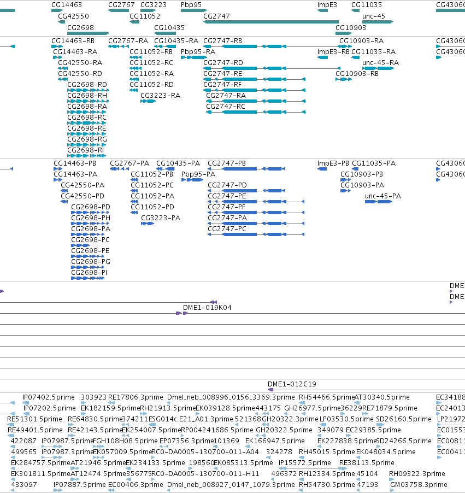Screen dimensions: 465x493
Task: Click protein CG14463-PB label
Action: (75, 163)
